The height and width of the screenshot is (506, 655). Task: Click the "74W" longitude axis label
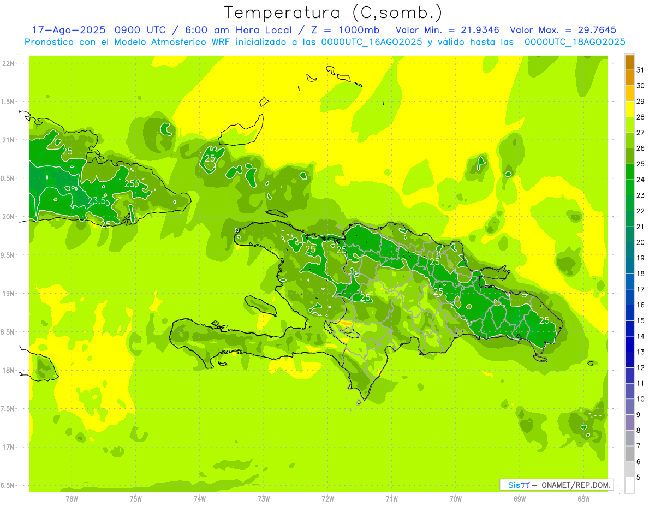[200, 499]
